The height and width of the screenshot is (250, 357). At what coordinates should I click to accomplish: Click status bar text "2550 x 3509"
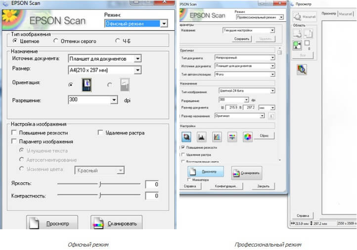point(346,223)
